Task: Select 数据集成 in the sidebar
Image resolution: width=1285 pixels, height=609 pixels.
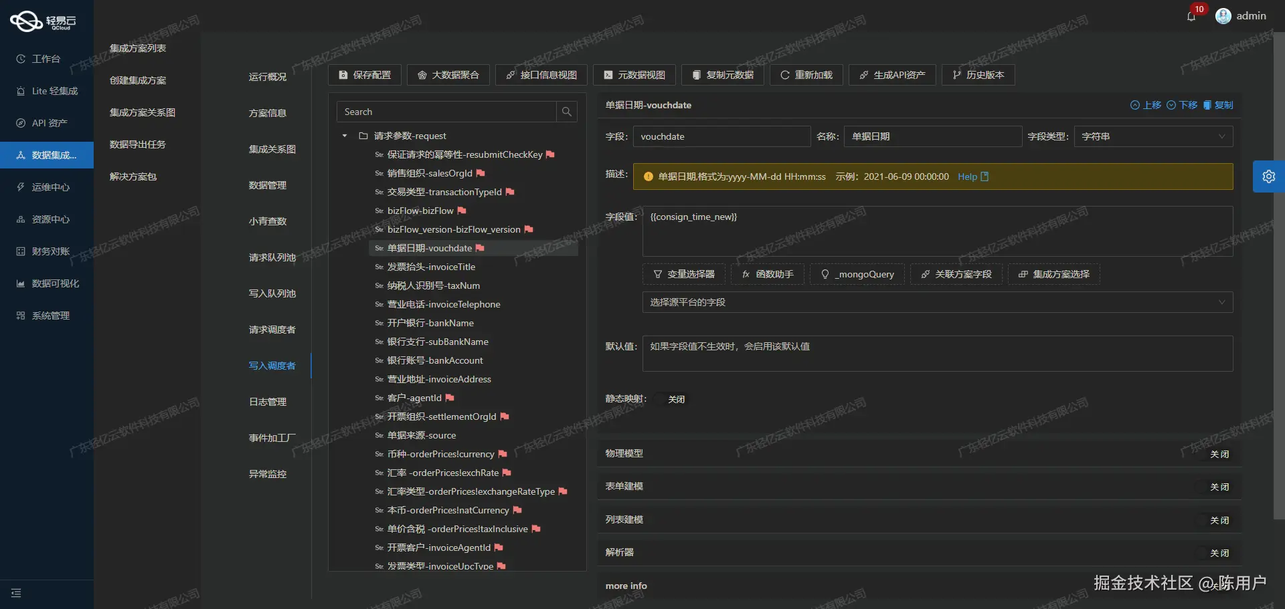Action: pos(47,155)
